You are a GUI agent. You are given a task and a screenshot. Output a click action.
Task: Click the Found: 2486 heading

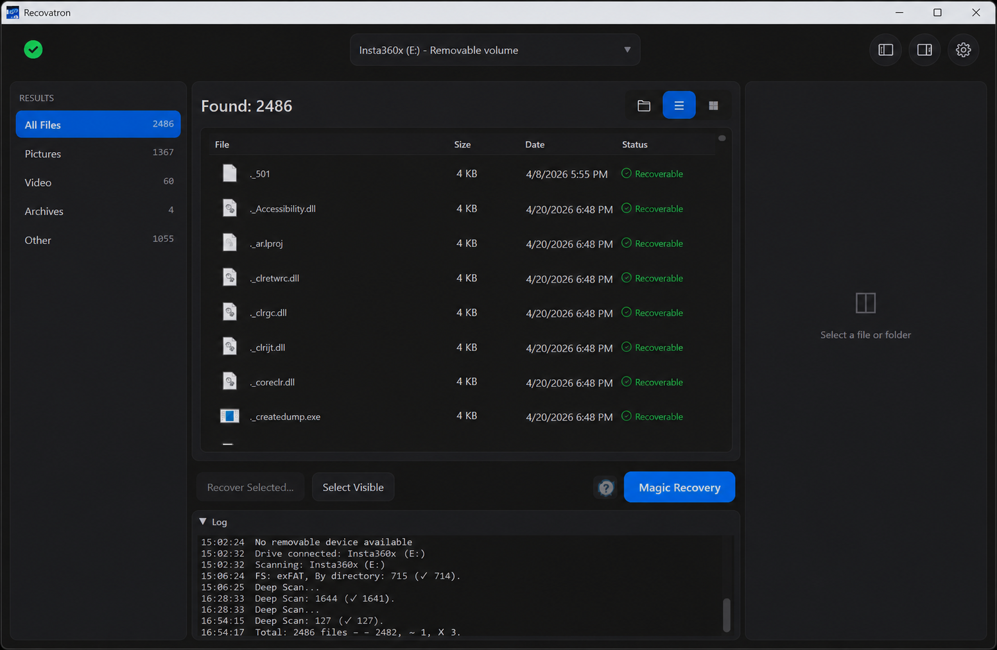pyautogui.click(x=247, y=106)
